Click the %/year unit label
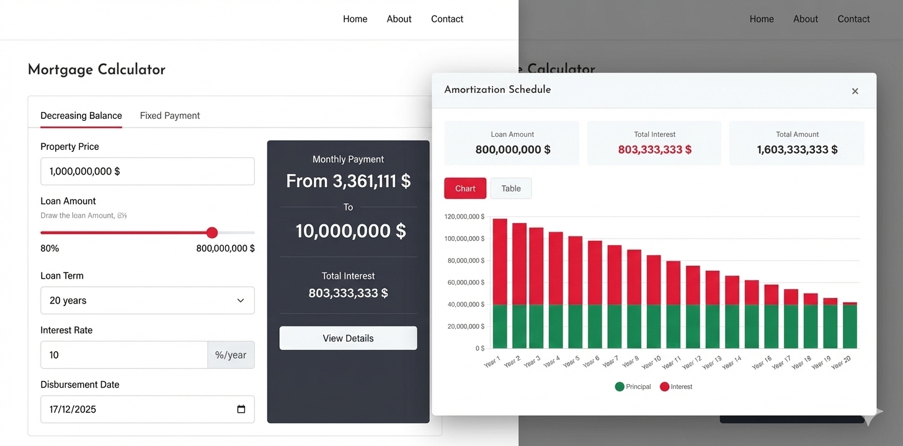903x446 pixels. point(231,355)
